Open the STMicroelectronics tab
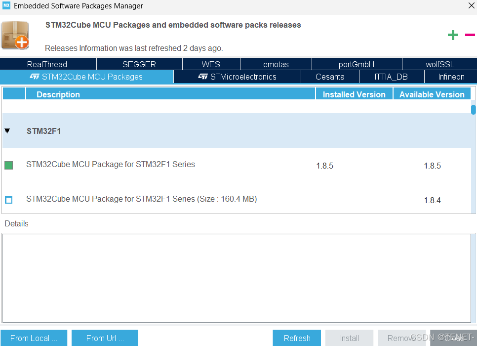The height and width of the screenshot is (346, 477). point(238,77)
